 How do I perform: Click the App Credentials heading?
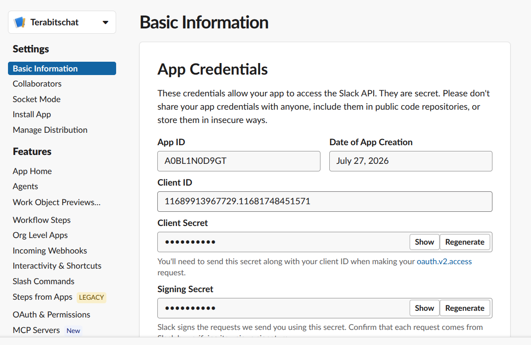[x=212, y=69]
